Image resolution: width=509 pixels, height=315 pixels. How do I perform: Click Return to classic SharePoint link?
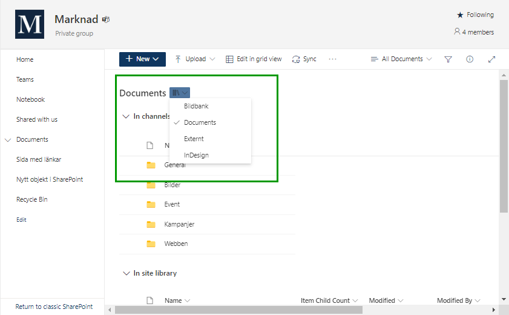point(54,307)
